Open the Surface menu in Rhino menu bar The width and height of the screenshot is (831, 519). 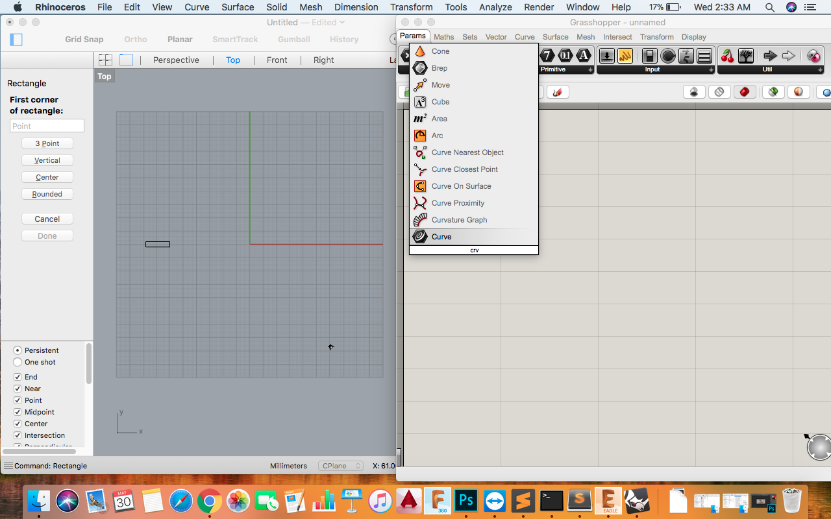(238, 7)
